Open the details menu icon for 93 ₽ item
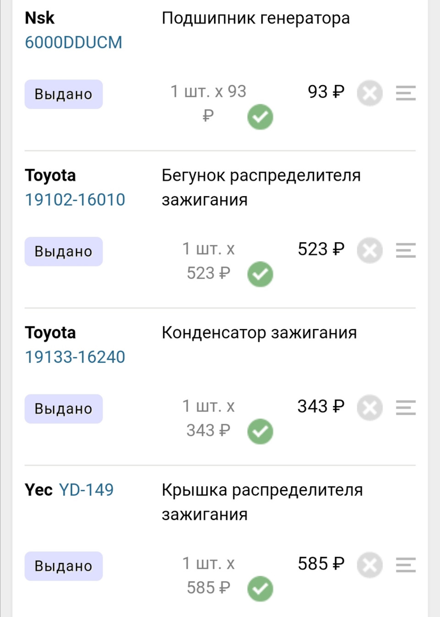The width and height of the screenshot is (440, 617). (406, 93)
